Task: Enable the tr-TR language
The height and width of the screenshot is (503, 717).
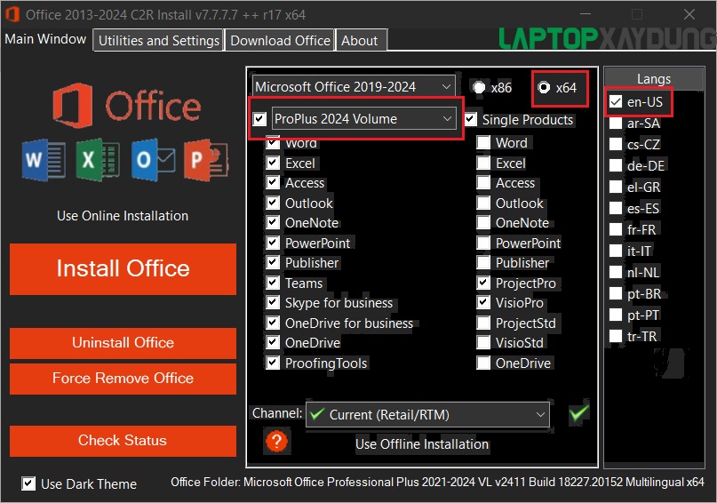Action: click(x=616, y=337)
